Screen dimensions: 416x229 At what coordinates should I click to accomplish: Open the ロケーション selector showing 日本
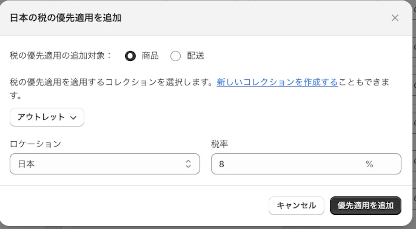(x=104, y=164)
